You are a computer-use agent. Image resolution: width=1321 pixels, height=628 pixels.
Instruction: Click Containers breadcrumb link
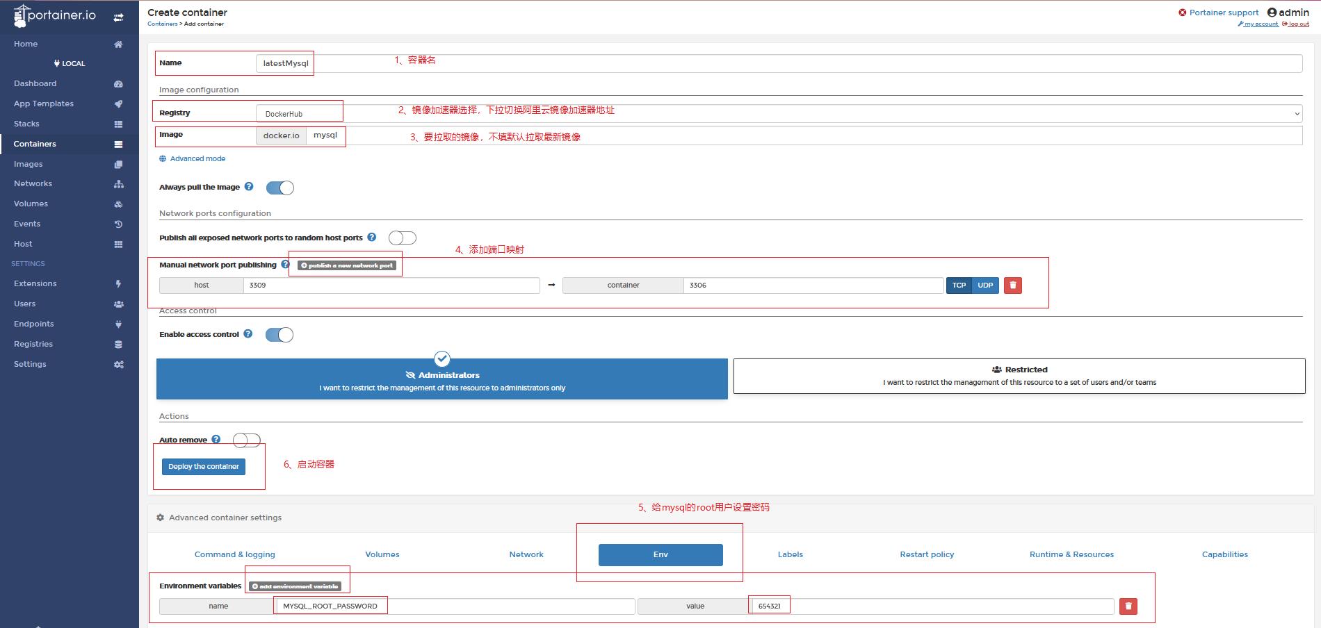pyautogui.click(x=162, y=24)
